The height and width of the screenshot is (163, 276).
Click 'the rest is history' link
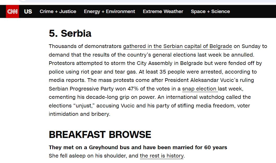click(x=162, y=156)
